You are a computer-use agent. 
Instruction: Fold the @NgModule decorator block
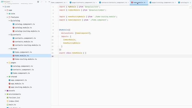point(58,30)
